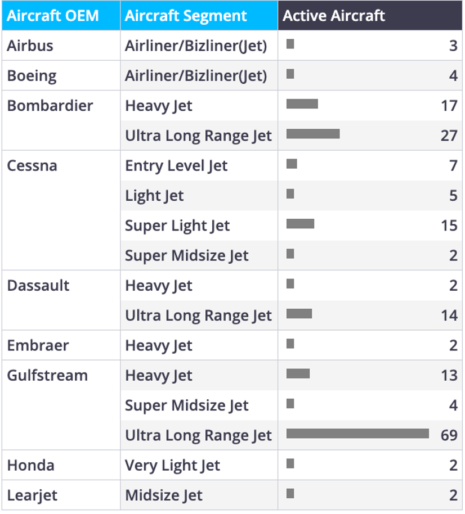Image resolution: width=465 pixels, height=514 pixels.
Task: Click the Active Aircraft column header
Action: click(x=370, y=15)
